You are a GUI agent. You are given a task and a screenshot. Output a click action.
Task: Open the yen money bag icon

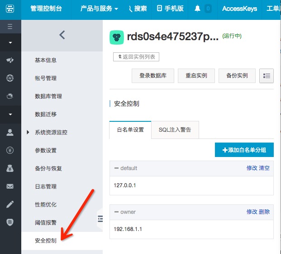coord(10,168)
